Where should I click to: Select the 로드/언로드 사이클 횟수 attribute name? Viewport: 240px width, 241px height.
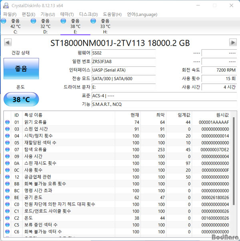[48, 211]
